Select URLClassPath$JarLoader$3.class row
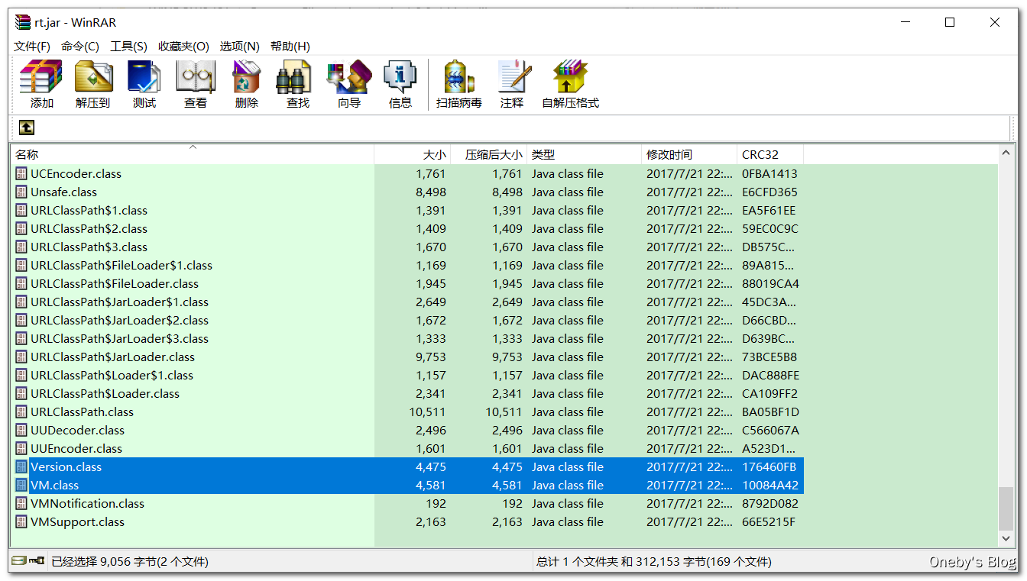The width and height of the screenshot is (1027, 581). 408,339
